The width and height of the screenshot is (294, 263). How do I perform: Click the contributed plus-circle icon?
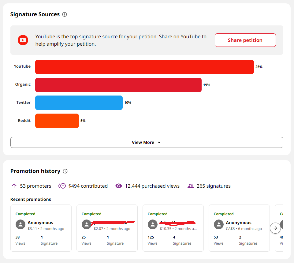pos(62,186)
